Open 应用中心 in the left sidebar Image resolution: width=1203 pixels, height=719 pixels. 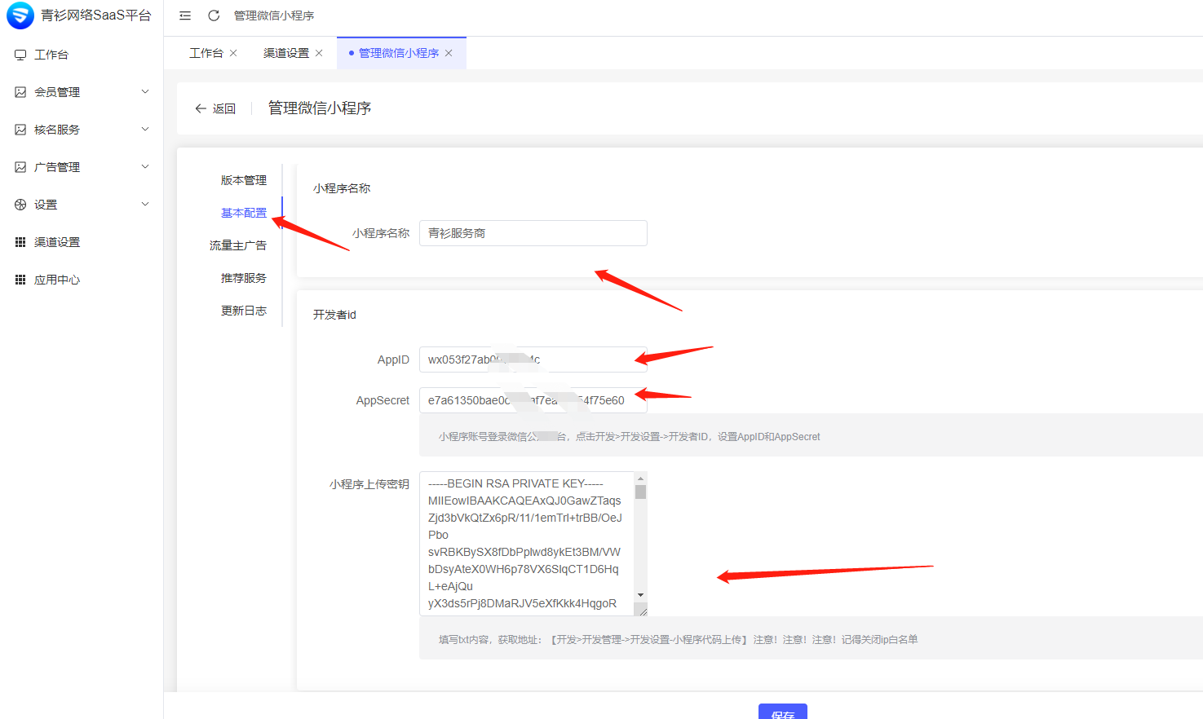(x=82, y=280)
